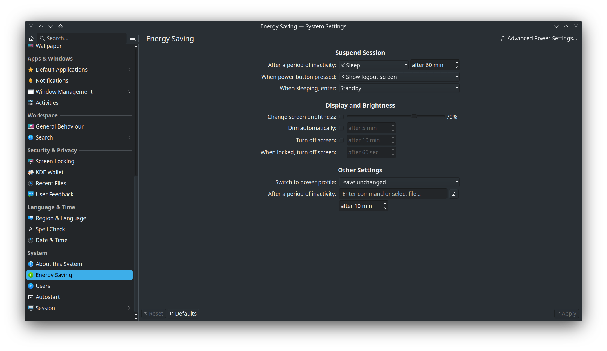
Task: Open the Leave unchanged power profile dropdown
Action: pos(399,182)
